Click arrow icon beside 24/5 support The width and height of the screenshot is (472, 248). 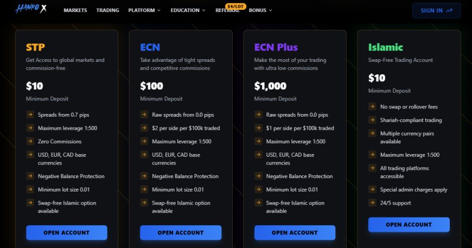pos(372,202)
